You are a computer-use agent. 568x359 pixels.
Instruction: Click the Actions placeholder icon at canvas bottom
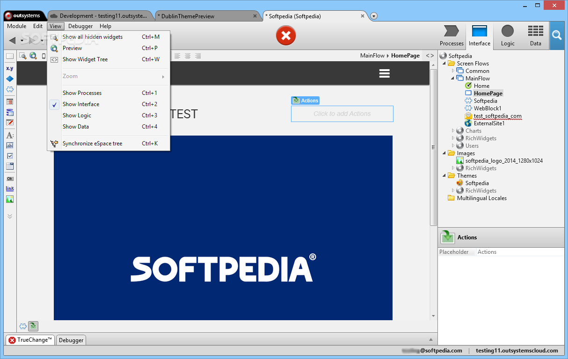pyautogui.click(x=33, y=326)
